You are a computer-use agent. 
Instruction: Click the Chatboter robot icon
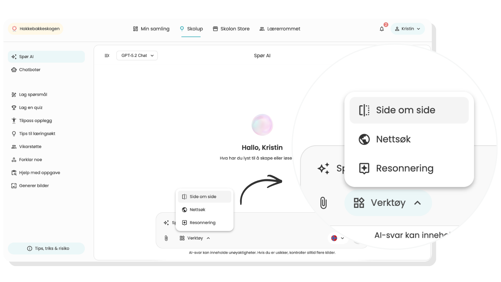[x=14, y=70]
